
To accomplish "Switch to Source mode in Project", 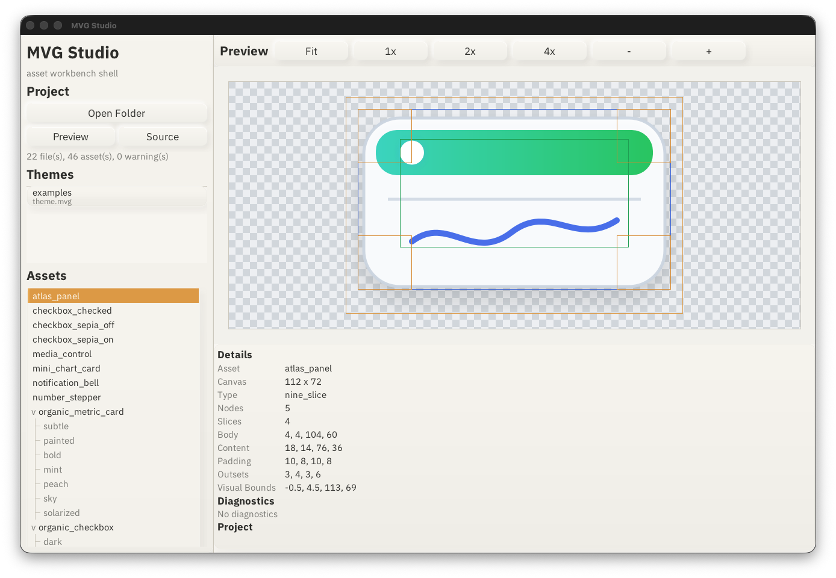I will click(163, 137).
